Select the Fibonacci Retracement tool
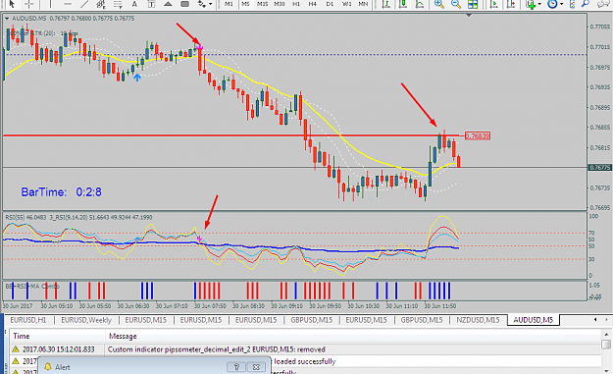The height and width of the screenshot is (374, 613). pyautogui.click(x=118, y=4)
